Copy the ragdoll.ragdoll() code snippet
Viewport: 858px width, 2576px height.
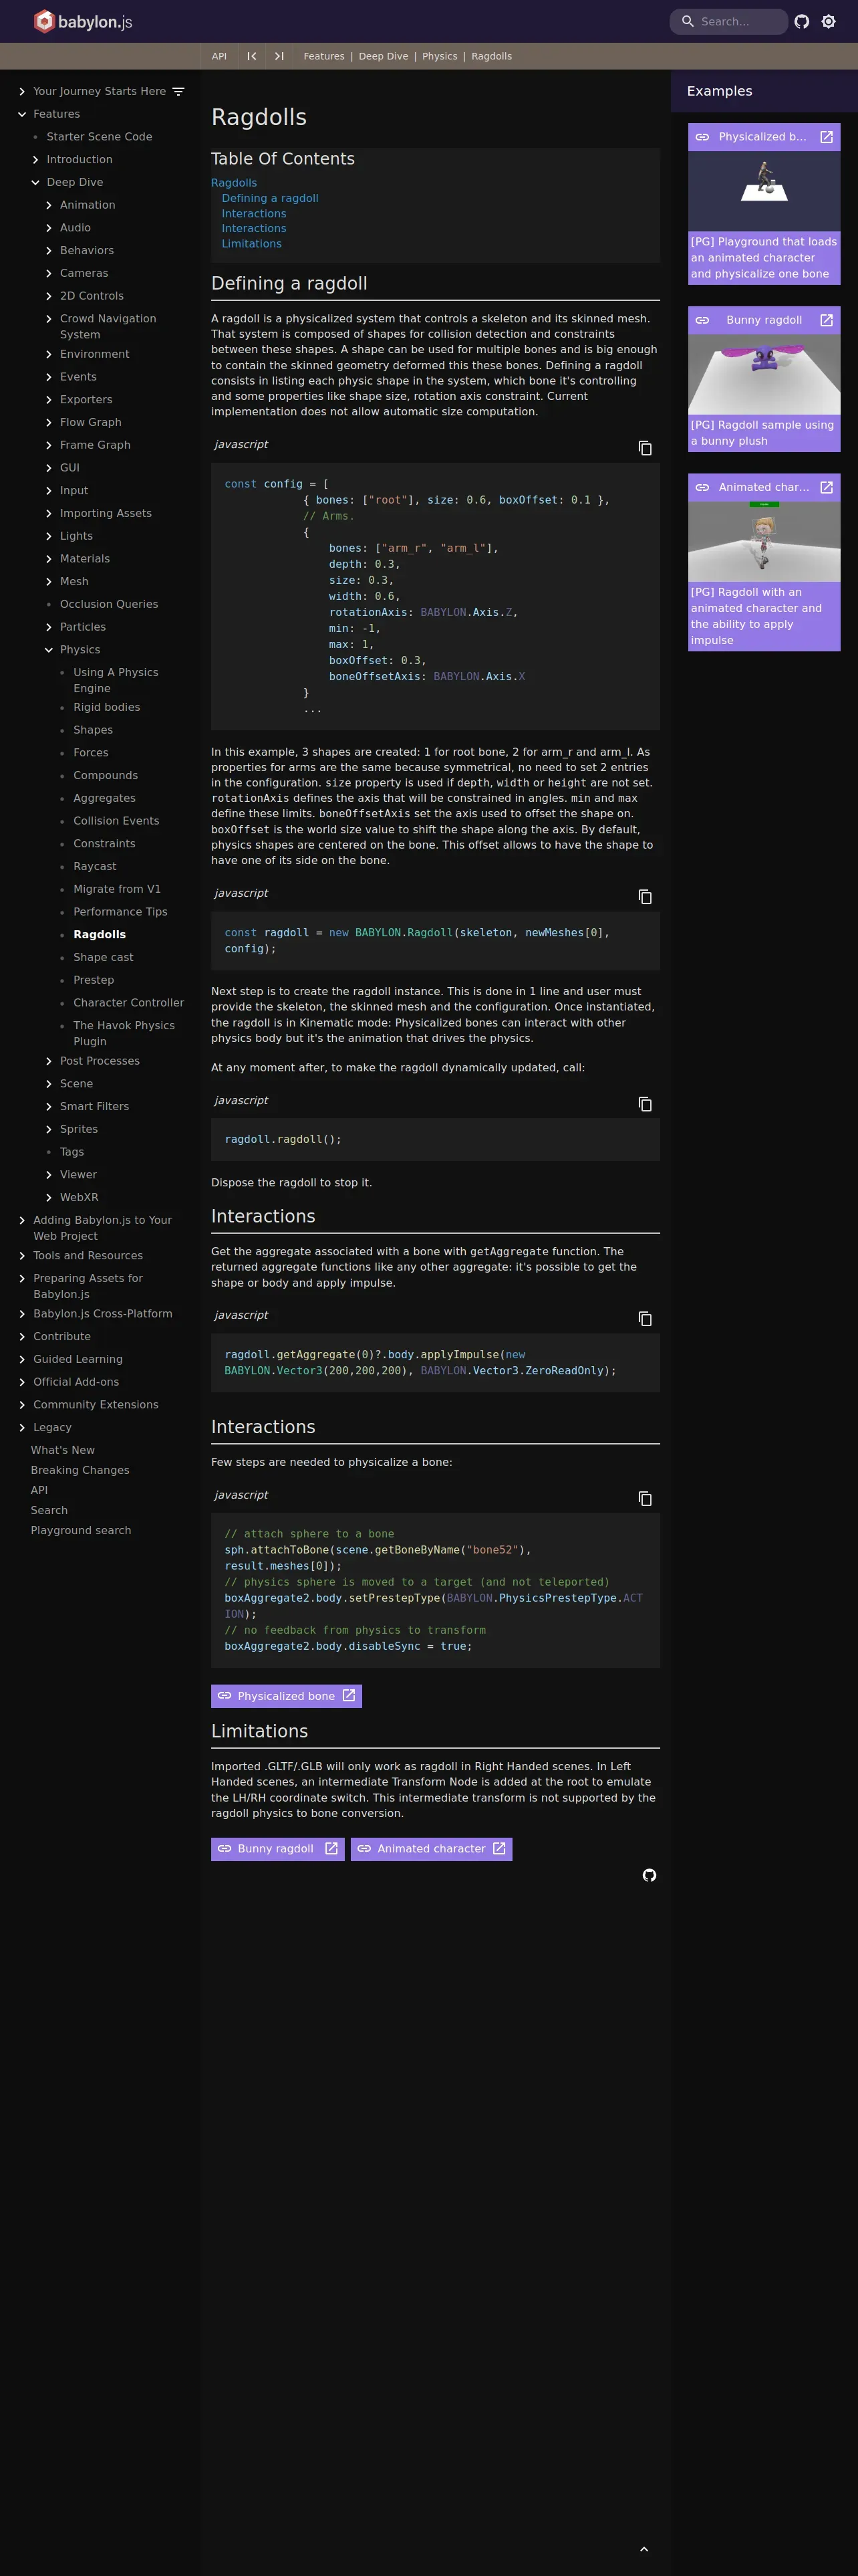tap(644, 1104)
